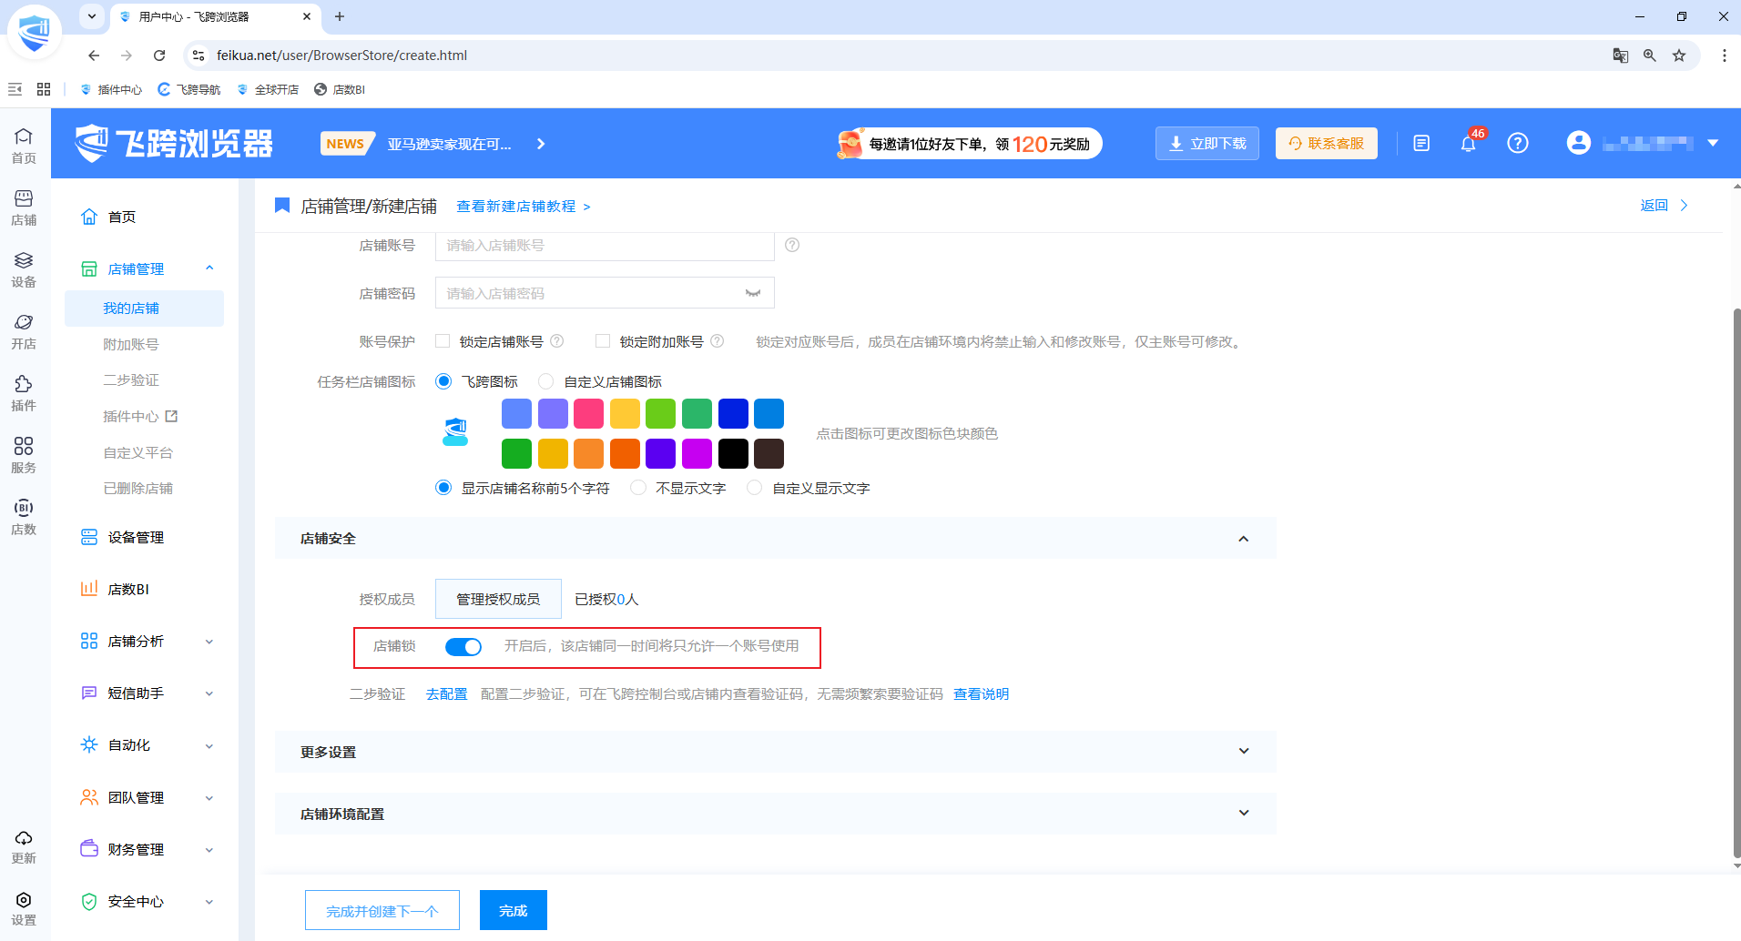Click the 管理授权成员 button
The image size is (1741, 941).
[498, 599]
